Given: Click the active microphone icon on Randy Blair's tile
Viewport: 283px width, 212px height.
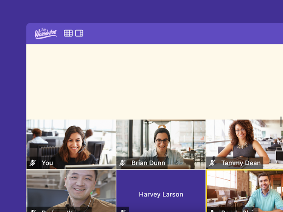Looking at the screenshot, I should 212,211.
